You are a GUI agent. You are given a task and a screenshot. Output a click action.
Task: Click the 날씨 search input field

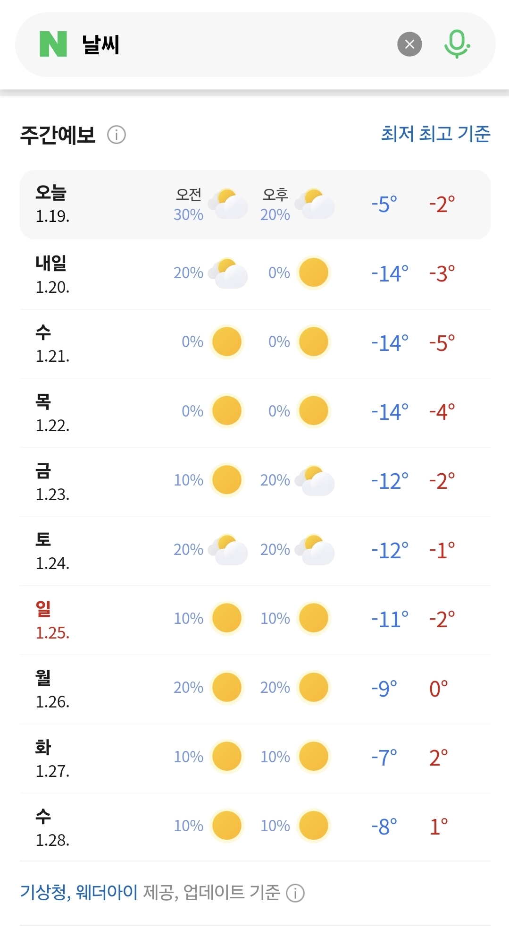click(x=236, y=44)
